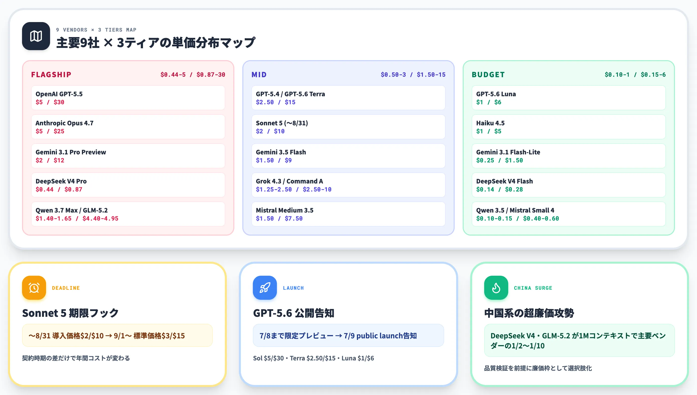This screenshot has width=697, height=395.
Task: Click the green callout 'DeepSeek V4・GLM-5.2 が1Mコンテキスト'
Action: [579, 340]
